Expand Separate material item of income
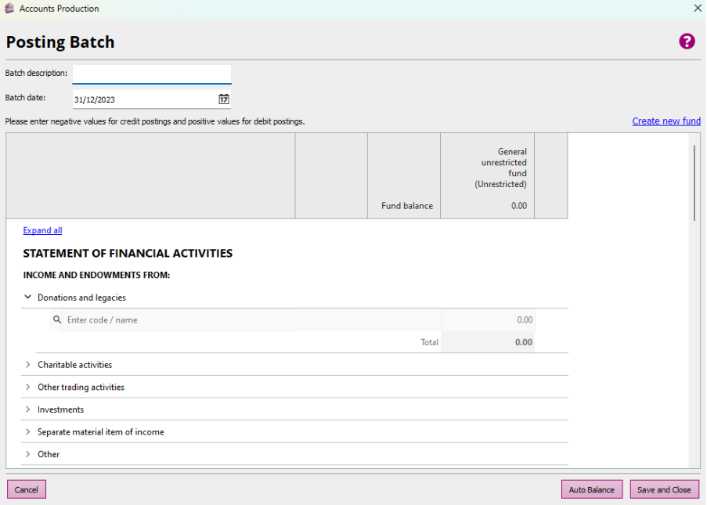Image resolution: width=707 pixels, height=505 pixels. tap(28, 432)
